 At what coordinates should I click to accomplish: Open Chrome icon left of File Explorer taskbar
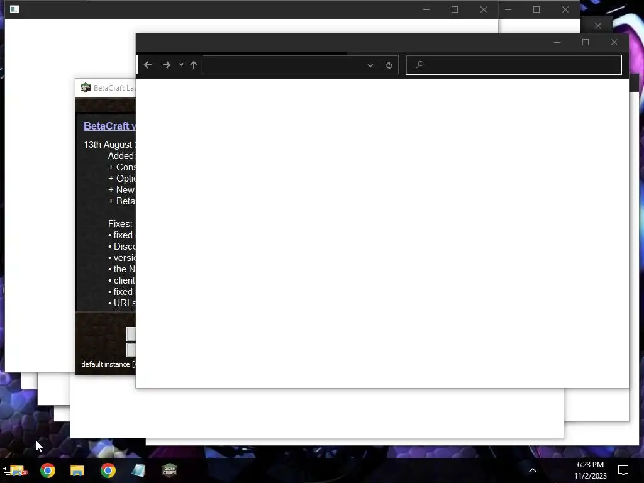pyautogui.click(x=48, y=470)
